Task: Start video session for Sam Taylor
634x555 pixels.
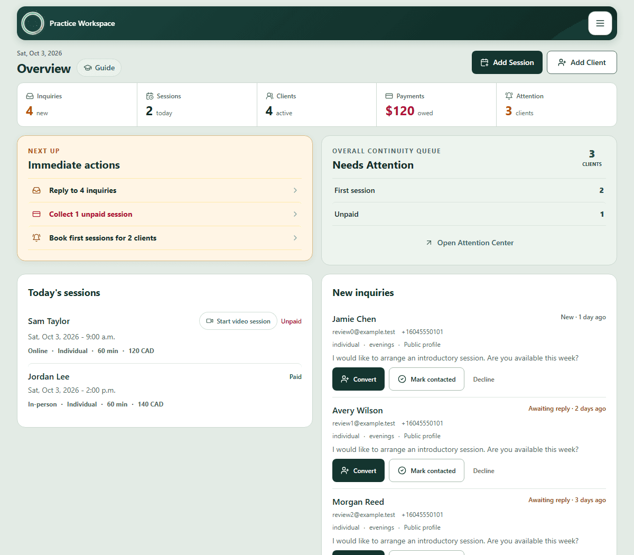Action: pyautogui.click(x=238, y=321)
